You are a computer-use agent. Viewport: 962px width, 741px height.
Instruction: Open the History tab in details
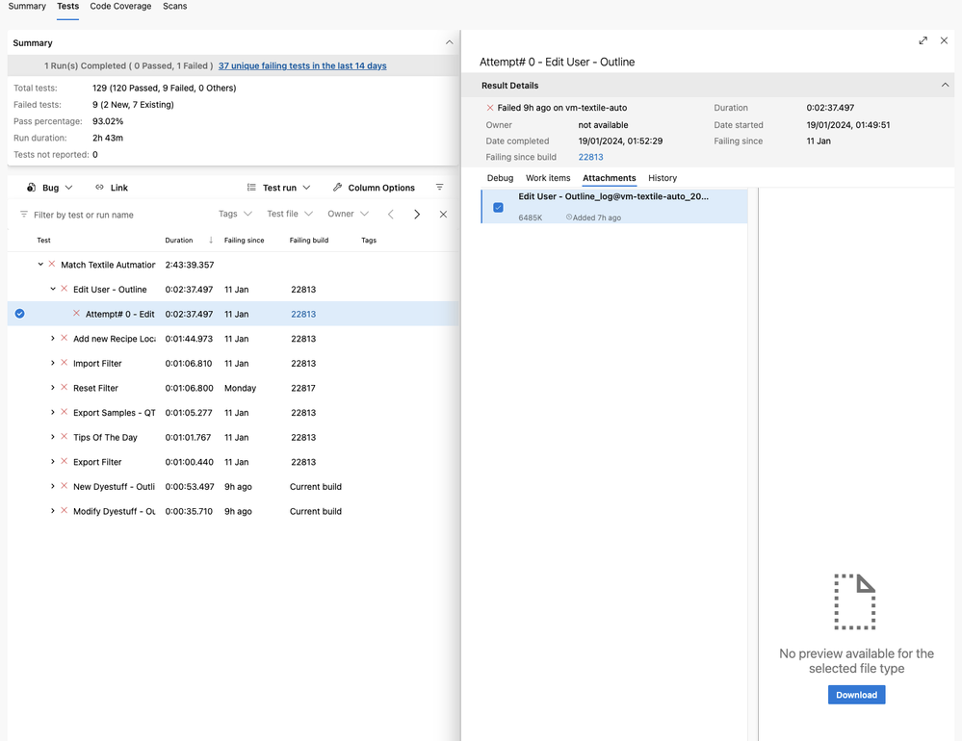point(663,178)
